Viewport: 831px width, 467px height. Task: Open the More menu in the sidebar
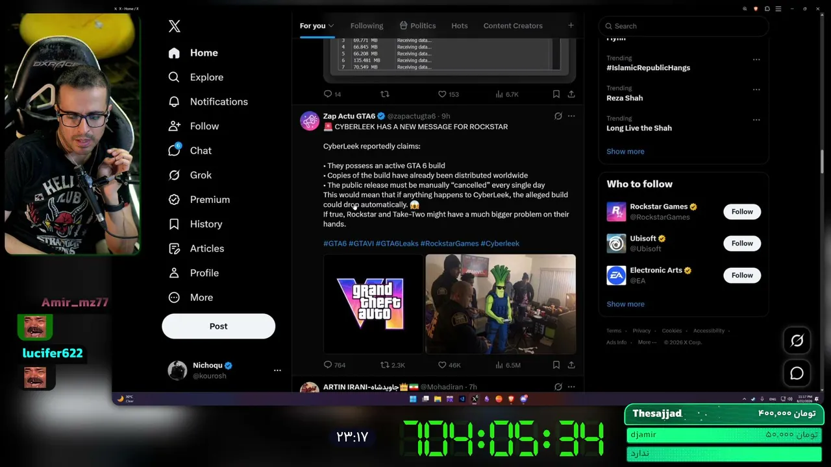191,298
